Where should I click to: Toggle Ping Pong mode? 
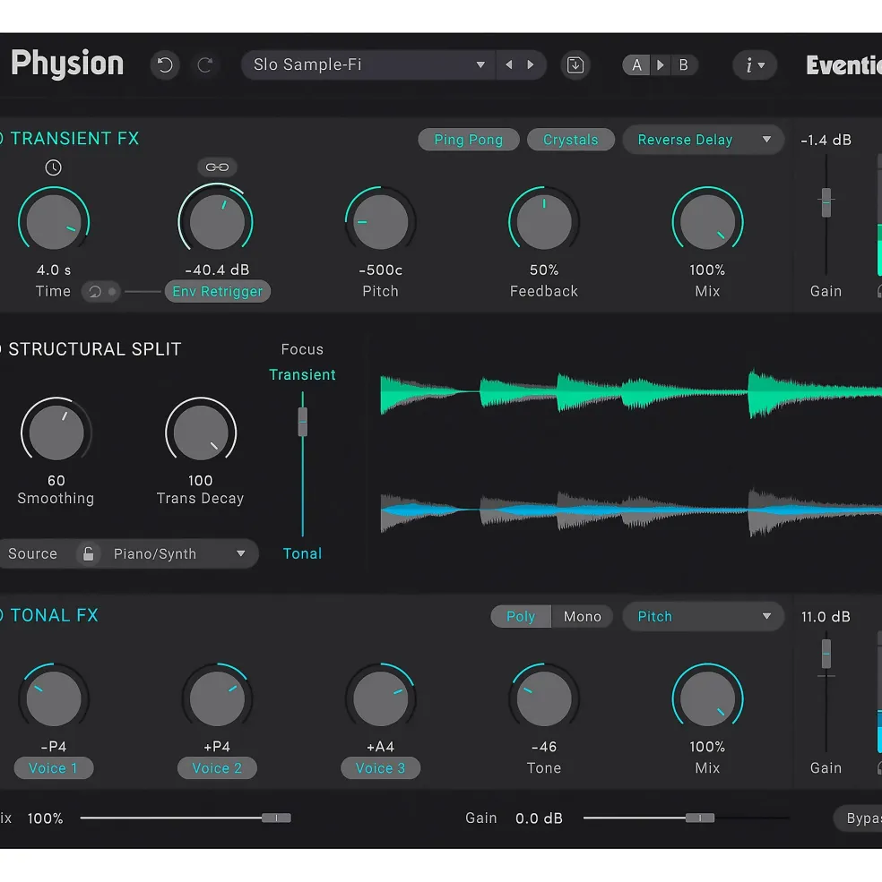point(469,140)
